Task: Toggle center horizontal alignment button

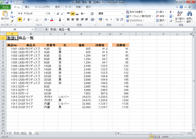Action: [73, 19]
